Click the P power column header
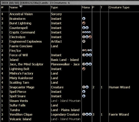Screen dimensions: 139x122 point(93,7)
